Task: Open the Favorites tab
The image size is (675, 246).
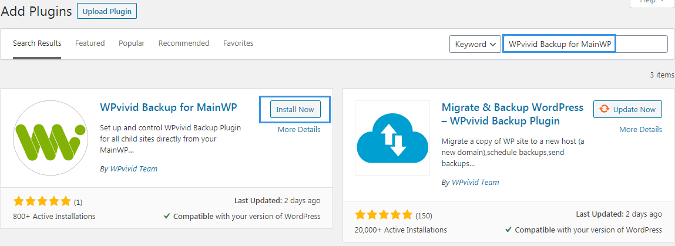Action: pyautogui.click(x=239, y=43)
